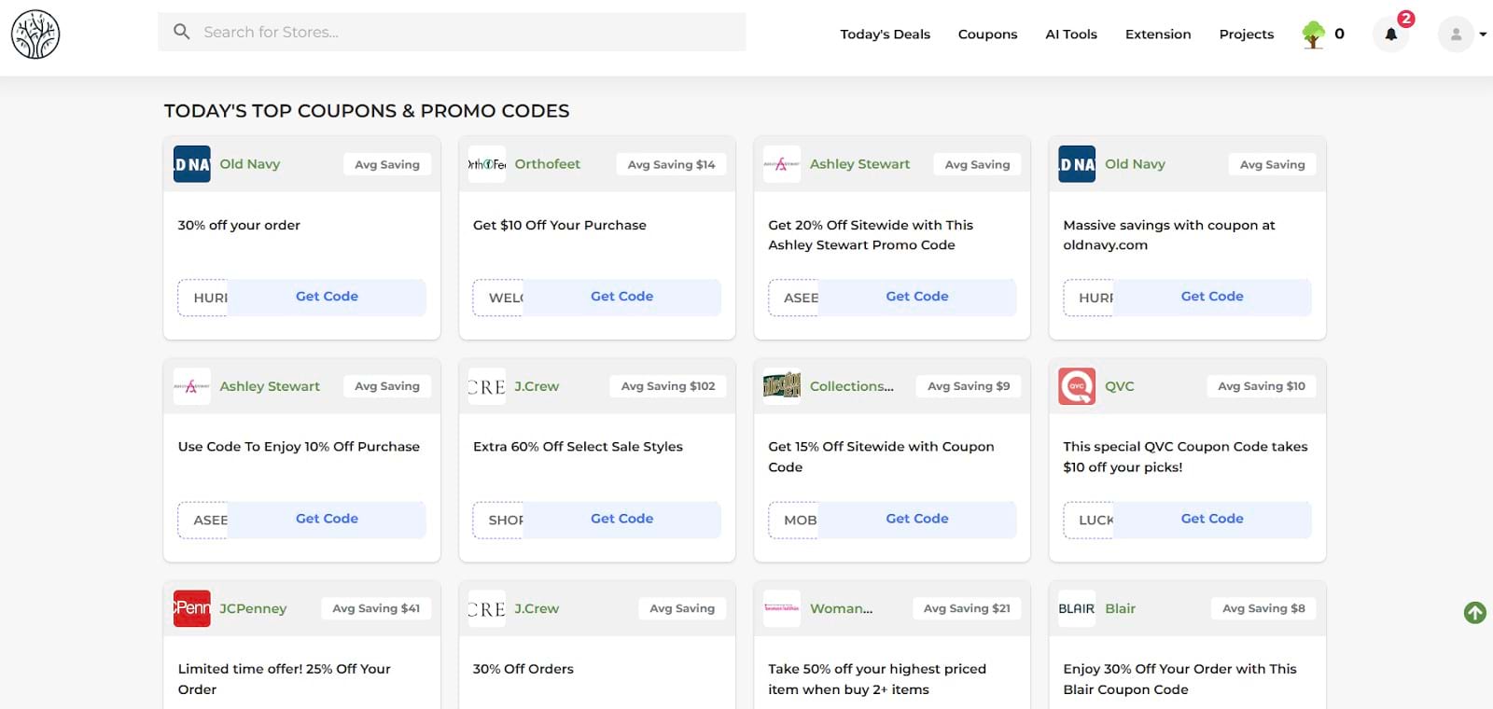Screen dimensions: 1493x709
Task: Get Code for Collections 15% Off Sitewide
Action: (917, 519)
